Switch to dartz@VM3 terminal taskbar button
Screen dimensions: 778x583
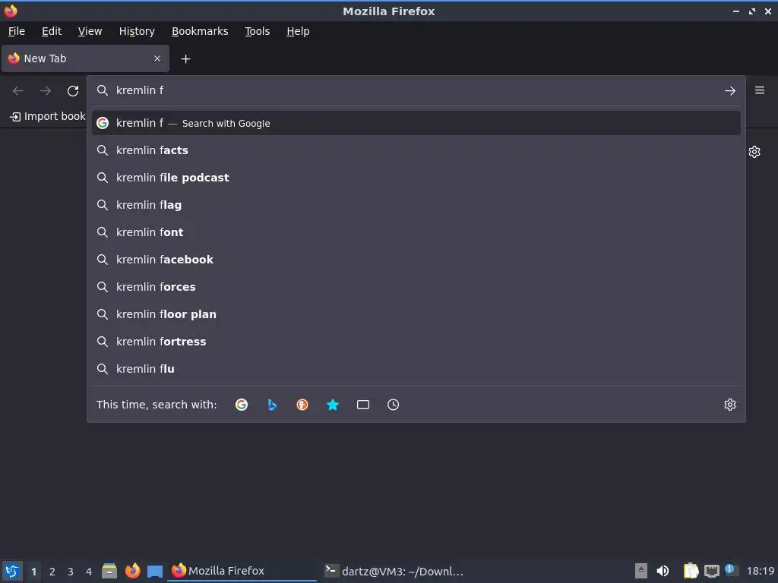(394, 571)
